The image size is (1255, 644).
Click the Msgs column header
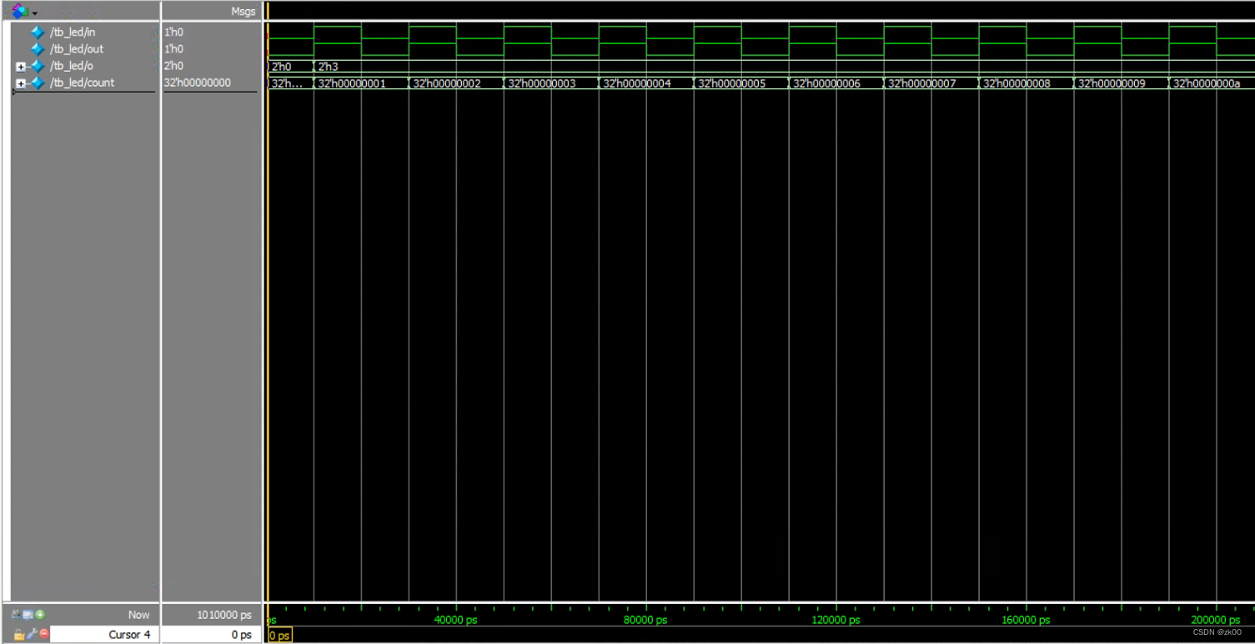click(x=243, y=12)
